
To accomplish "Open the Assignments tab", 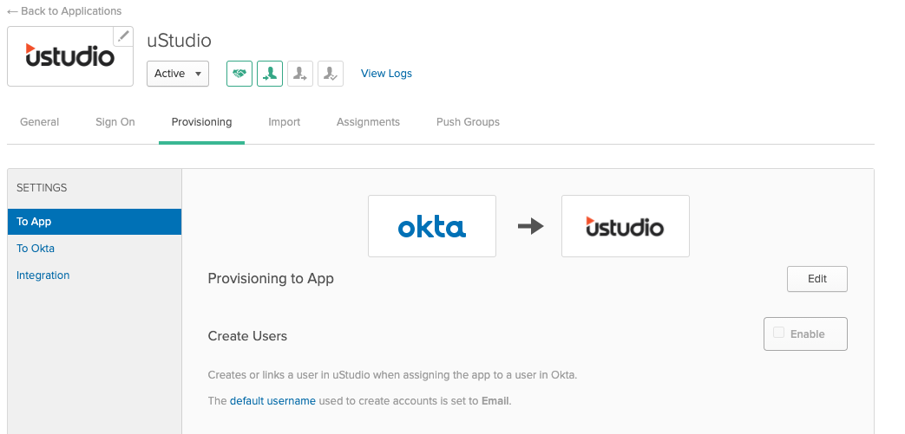I will pos(368,122).
